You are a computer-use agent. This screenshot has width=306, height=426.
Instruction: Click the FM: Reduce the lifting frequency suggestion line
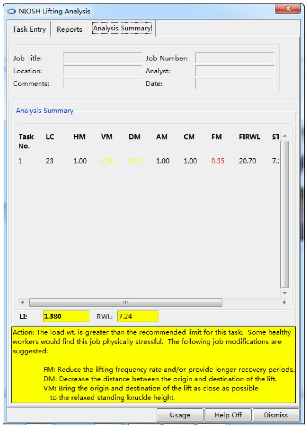pyautogui.click(x=169, y=370)
